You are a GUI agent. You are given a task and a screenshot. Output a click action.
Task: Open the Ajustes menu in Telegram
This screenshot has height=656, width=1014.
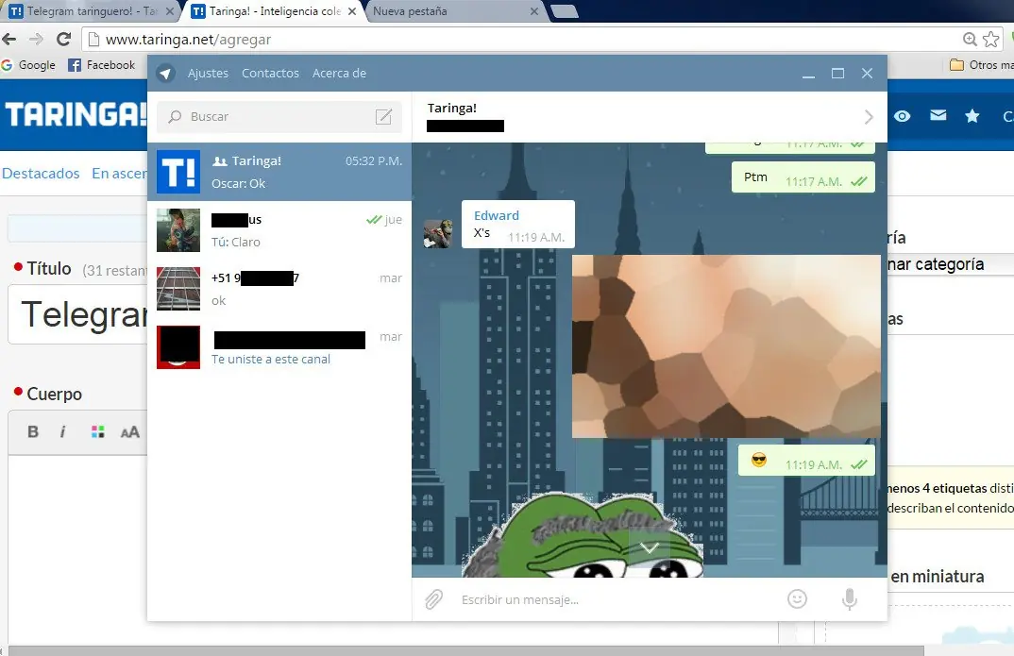208,73
